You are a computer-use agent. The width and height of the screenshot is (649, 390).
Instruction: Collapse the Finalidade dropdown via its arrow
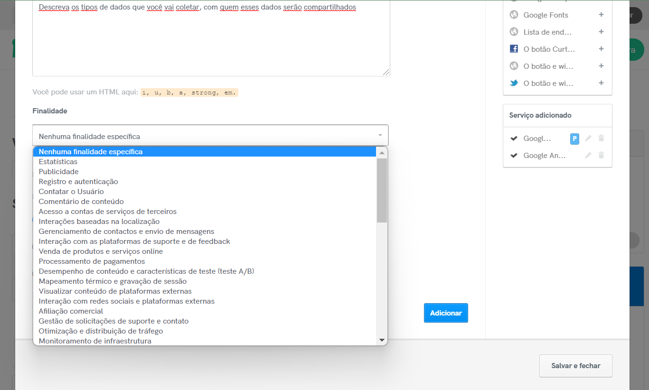pyautogui.click(x=380, y=136)
